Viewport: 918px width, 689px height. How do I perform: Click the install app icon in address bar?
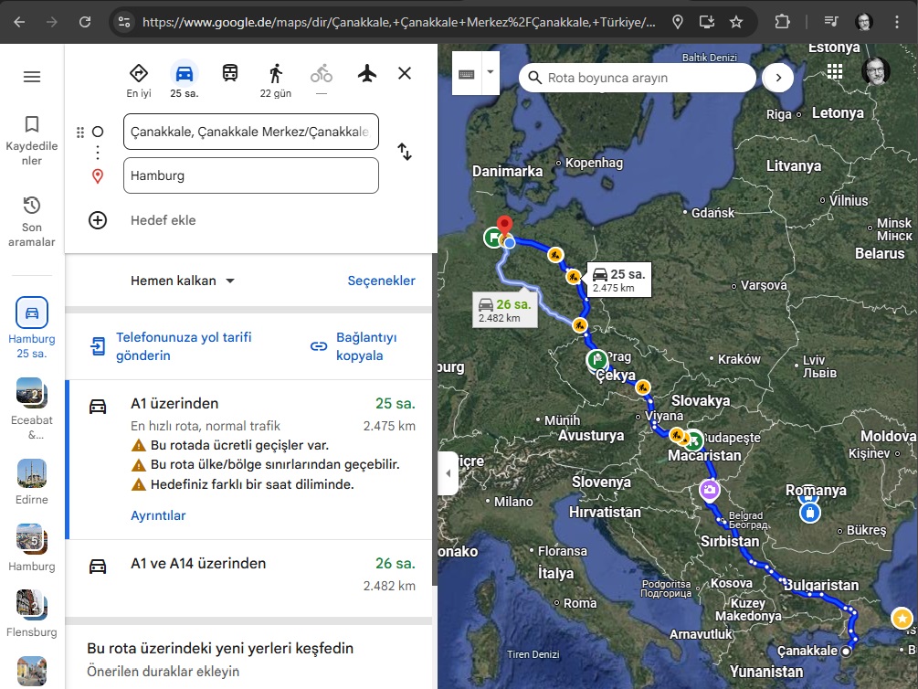point(707,22)
